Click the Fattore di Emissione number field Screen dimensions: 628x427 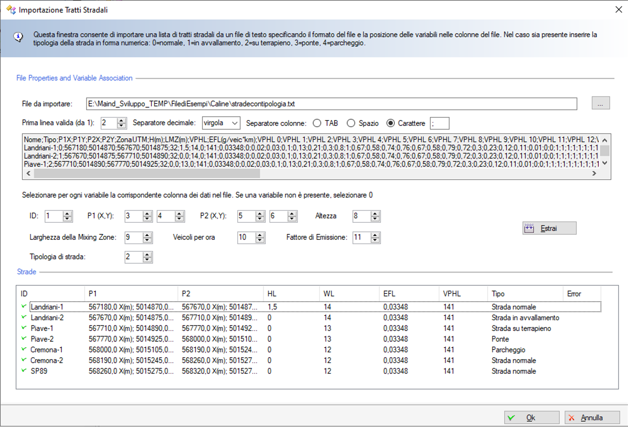362,237
